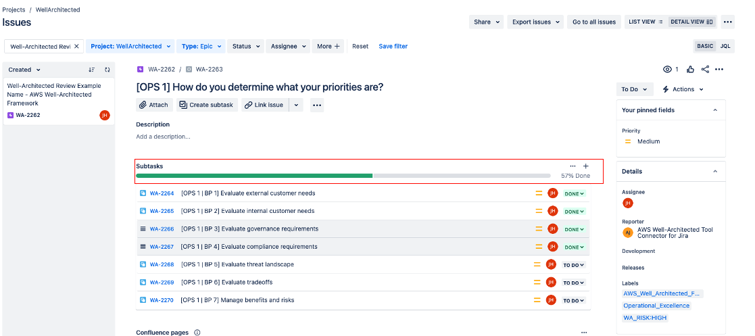Image resolution: width=755 pixels, height=336 pixels.
Task: Click the epic icon beside WA-2262 breadcrumb
Action: click(140, 70)
